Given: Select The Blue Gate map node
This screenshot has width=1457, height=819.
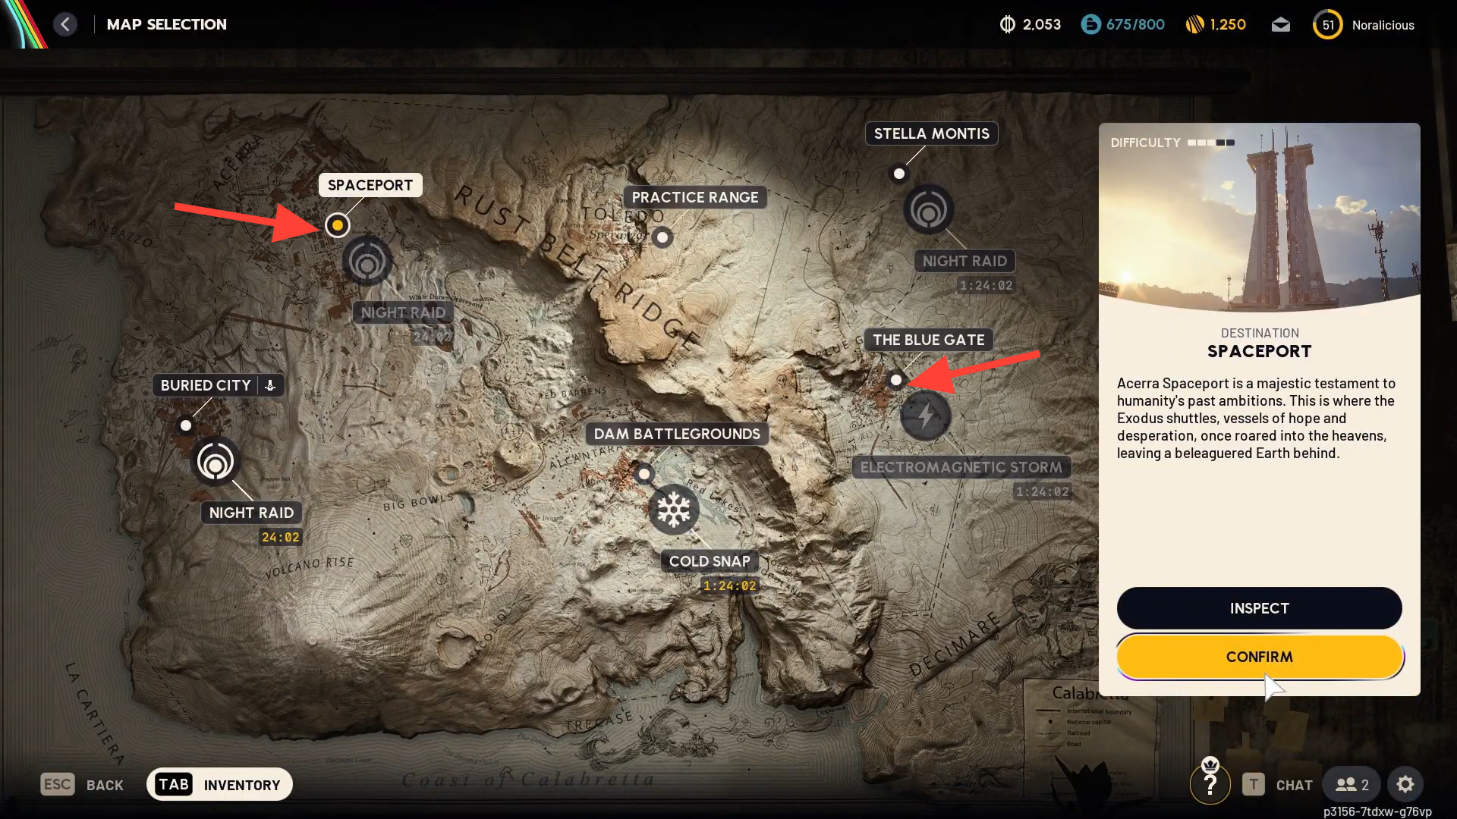Looking at the screenshot, I should tap(896, 380).
